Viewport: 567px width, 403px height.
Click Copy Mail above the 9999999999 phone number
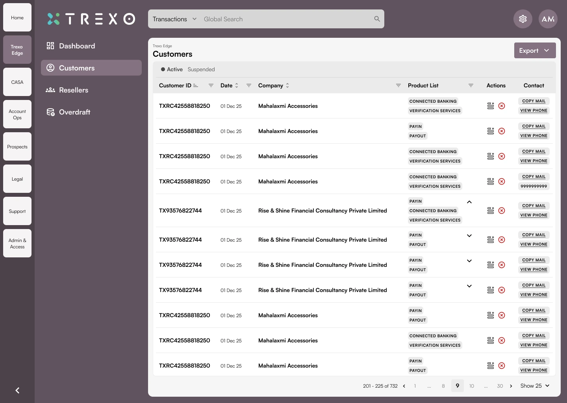(534, 177)
